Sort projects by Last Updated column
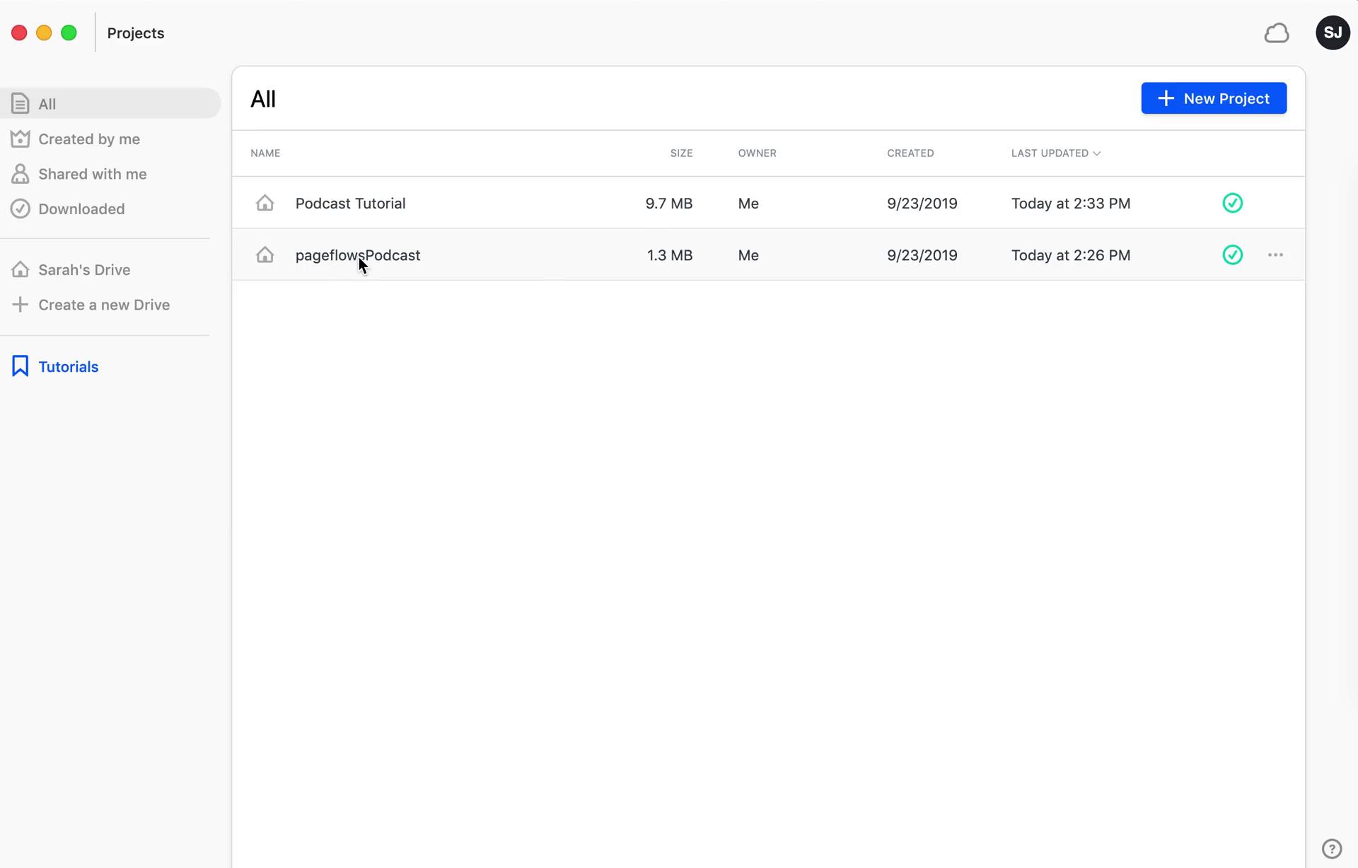Image resolution: width=1358 pixels, height=868 pixels. [x=1052, y=153]
